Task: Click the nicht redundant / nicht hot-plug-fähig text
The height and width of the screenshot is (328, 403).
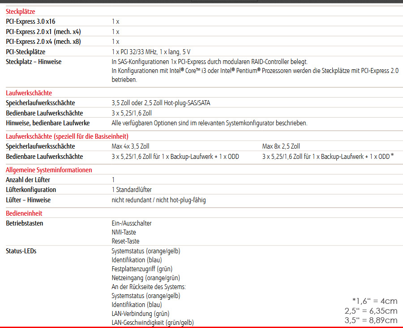Action: 159,200
